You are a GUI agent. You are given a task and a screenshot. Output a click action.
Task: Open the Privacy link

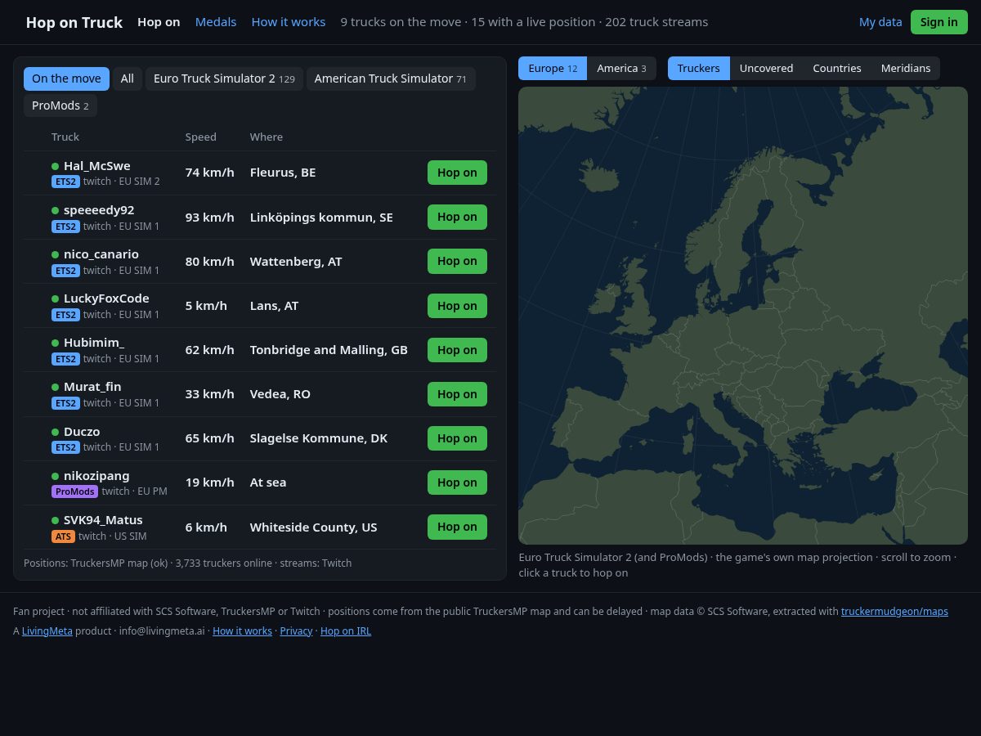296,631
